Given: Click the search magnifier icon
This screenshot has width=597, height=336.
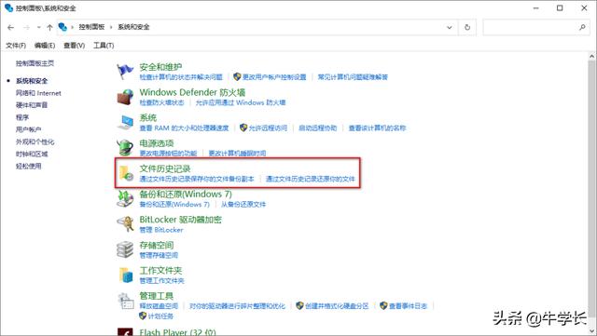Looking at the screenshot, I should click(x=582, y=27).
